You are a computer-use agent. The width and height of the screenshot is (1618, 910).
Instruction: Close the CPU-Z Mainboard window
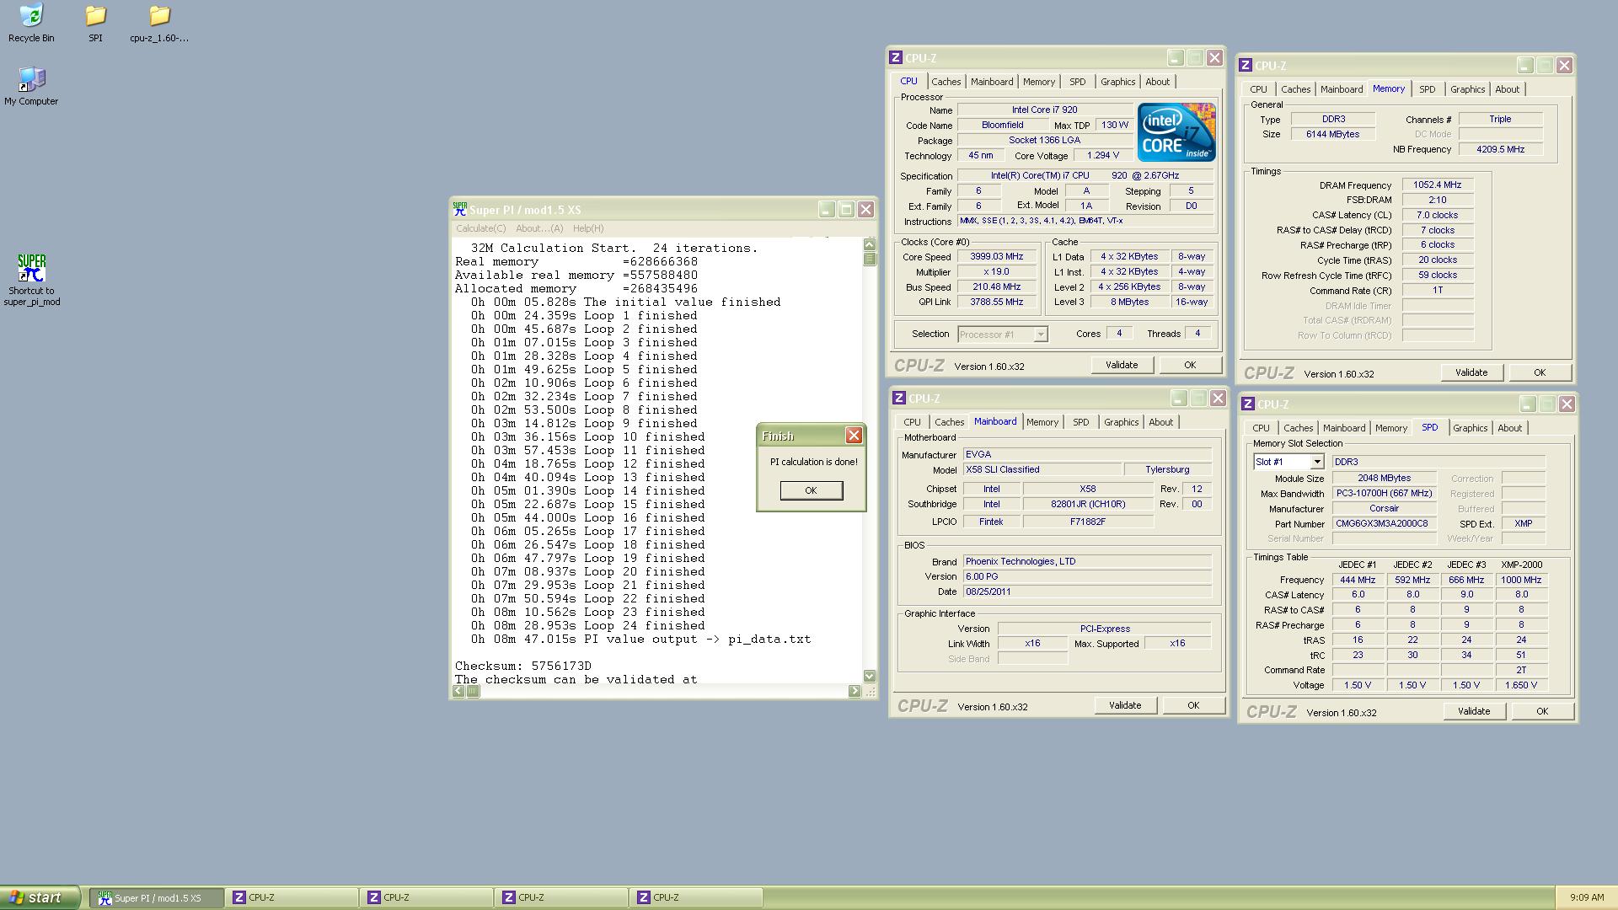click(1218, 399)
